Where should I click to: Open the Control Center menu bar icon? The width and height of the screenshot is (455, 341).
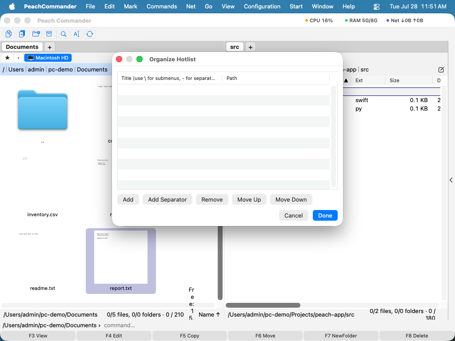pos(376,6)
